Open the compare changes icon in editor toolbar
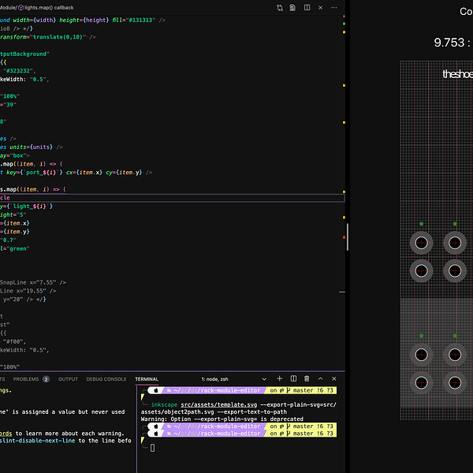473x473 pixels. tap(280, 8)
